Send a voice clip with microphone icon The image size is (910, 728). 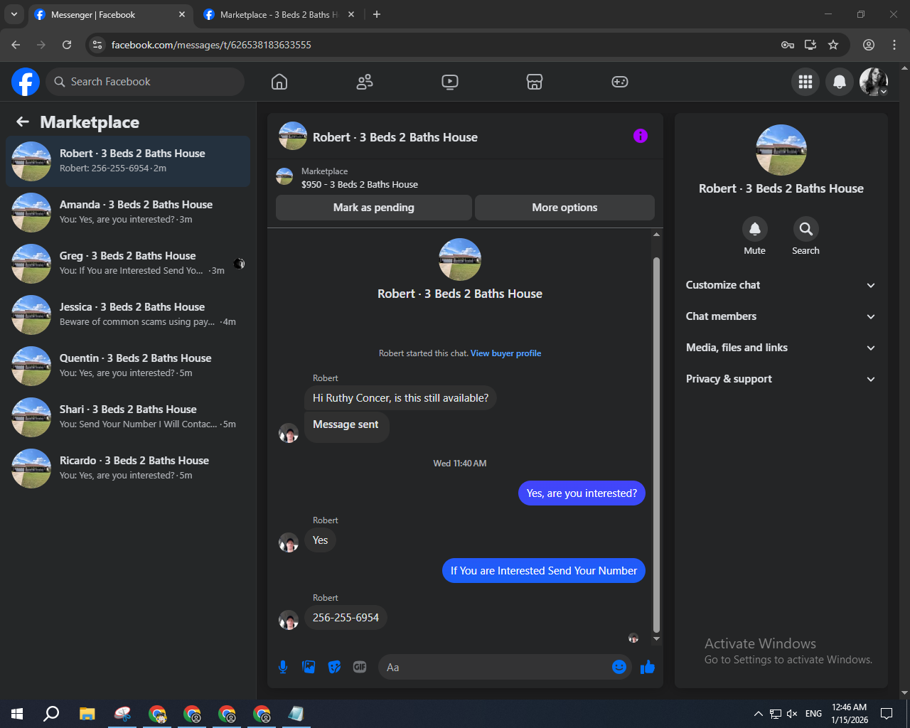tap(283, 667)
